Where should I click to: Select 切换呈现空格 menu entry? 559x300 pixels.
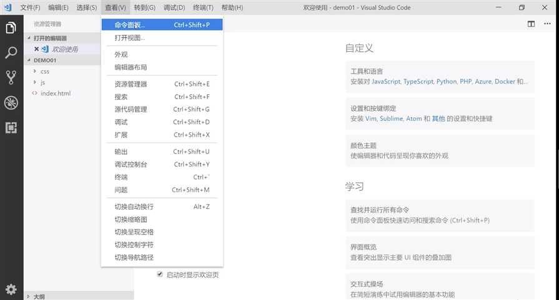point(162,232)
